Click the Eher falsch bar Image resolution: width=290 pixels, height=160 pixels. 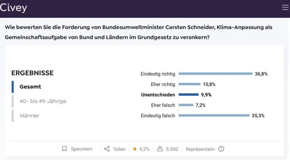click(186, 105)
